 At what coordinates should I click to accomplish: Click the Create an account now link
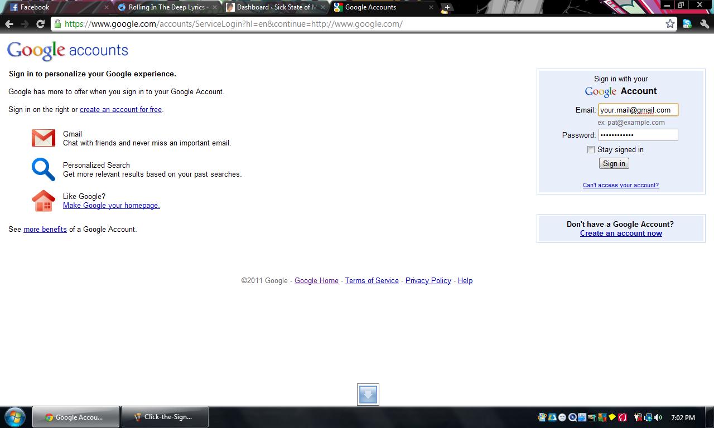pos(621,234)
